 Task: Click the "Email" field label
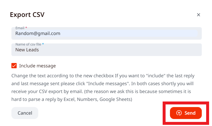(x=20, y=28)
